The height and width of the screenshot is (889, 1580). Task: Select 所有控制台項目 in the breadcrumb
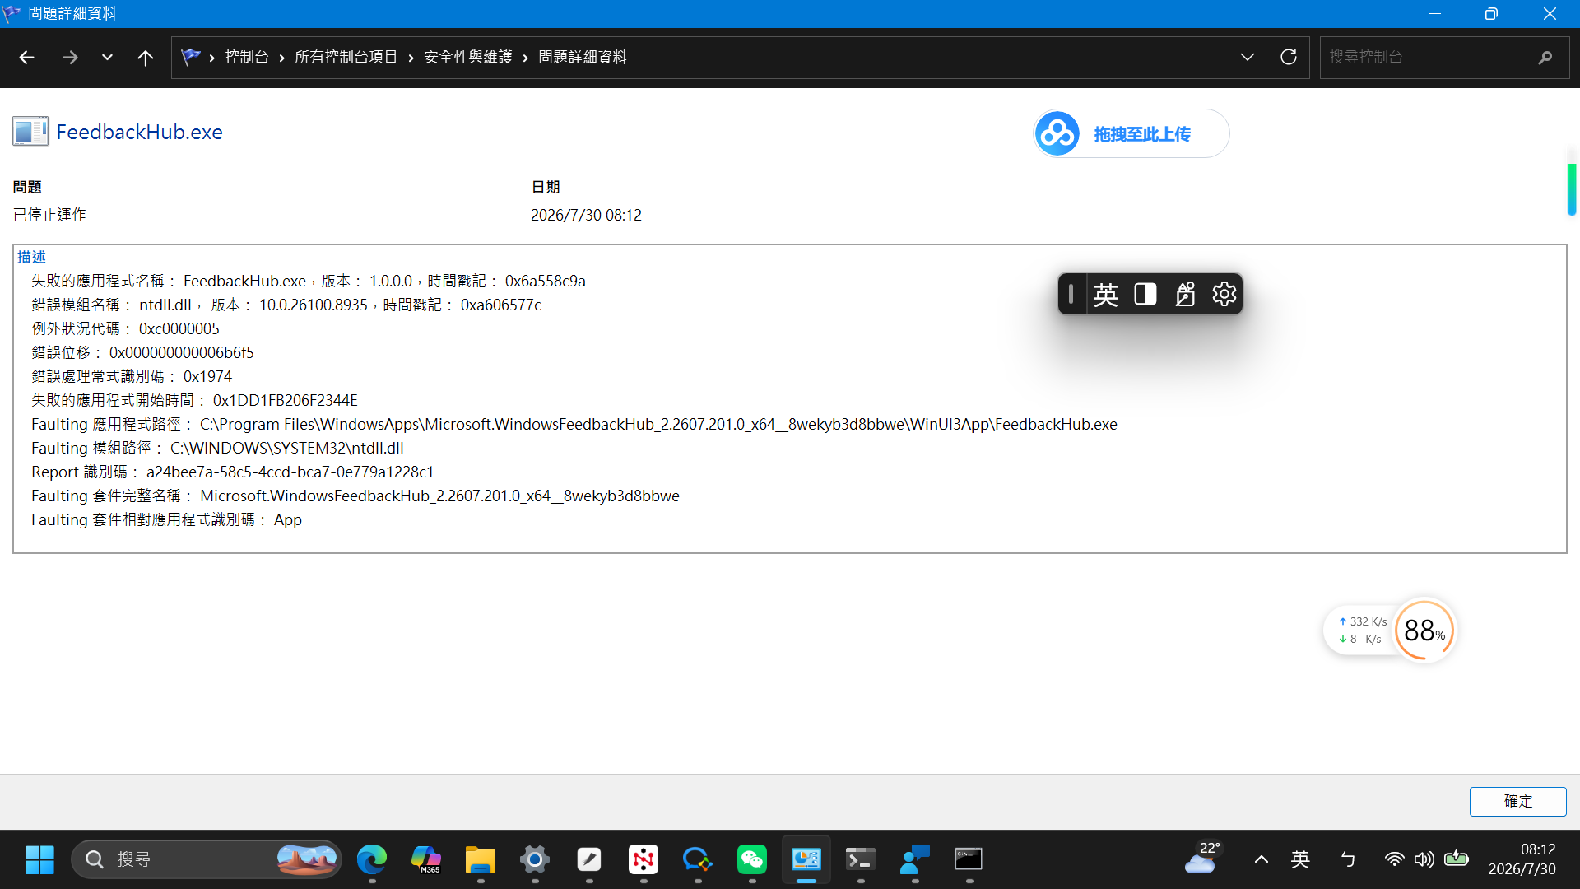point(346,57)
